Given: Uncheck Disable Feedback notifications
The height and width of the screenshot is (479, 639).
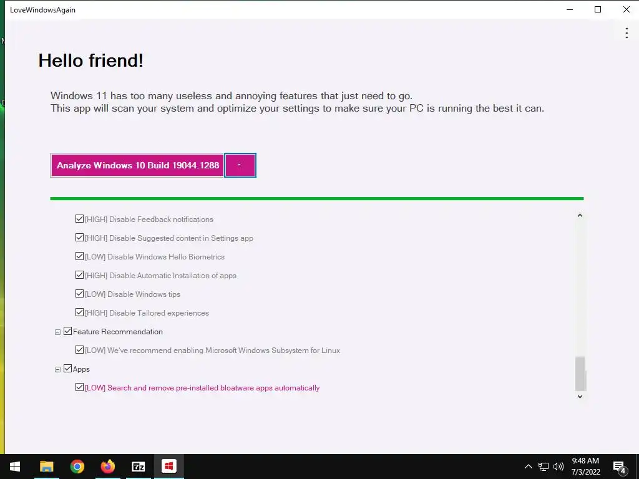Looking at the screenshot, I should tap(79, 219).
